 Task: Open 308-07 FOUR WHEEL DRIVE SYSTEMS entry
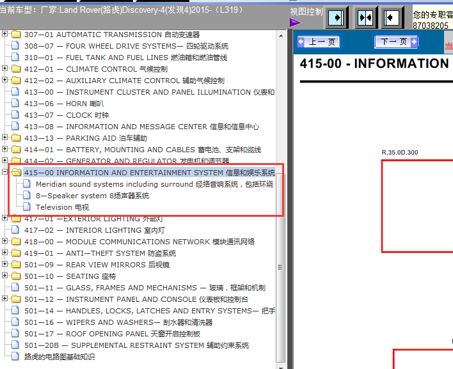(126, 46)
